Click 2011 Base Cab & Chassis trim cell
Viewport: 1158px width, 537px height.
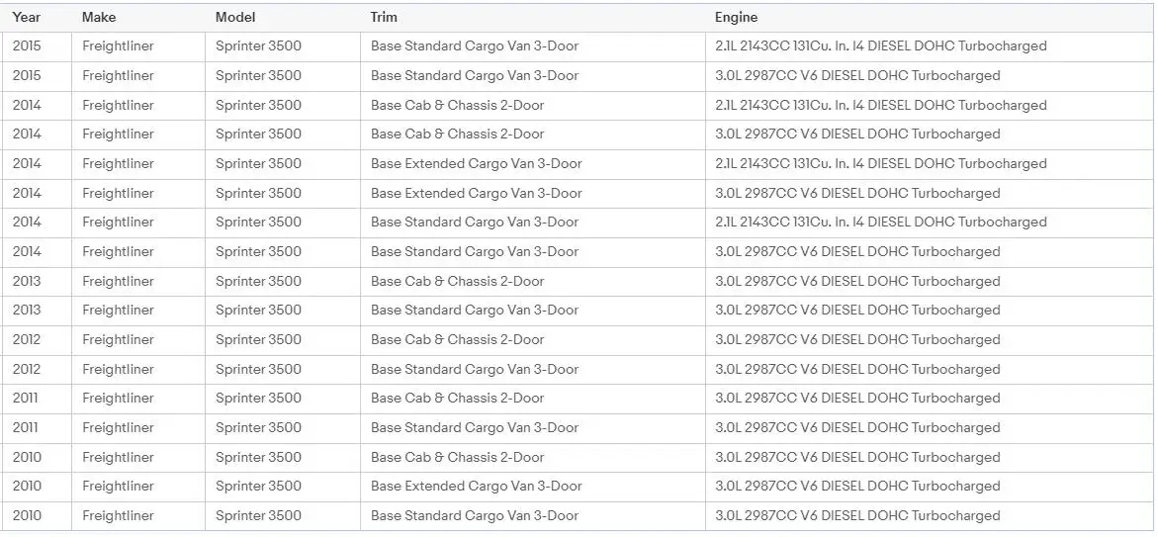tap(458, 399)
